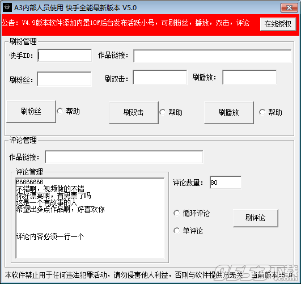This screenshot has height=284, width=301.
Task: Click the comment line 希望出多点作品啊，好喜欢你
Action: [x=61, y=209]
